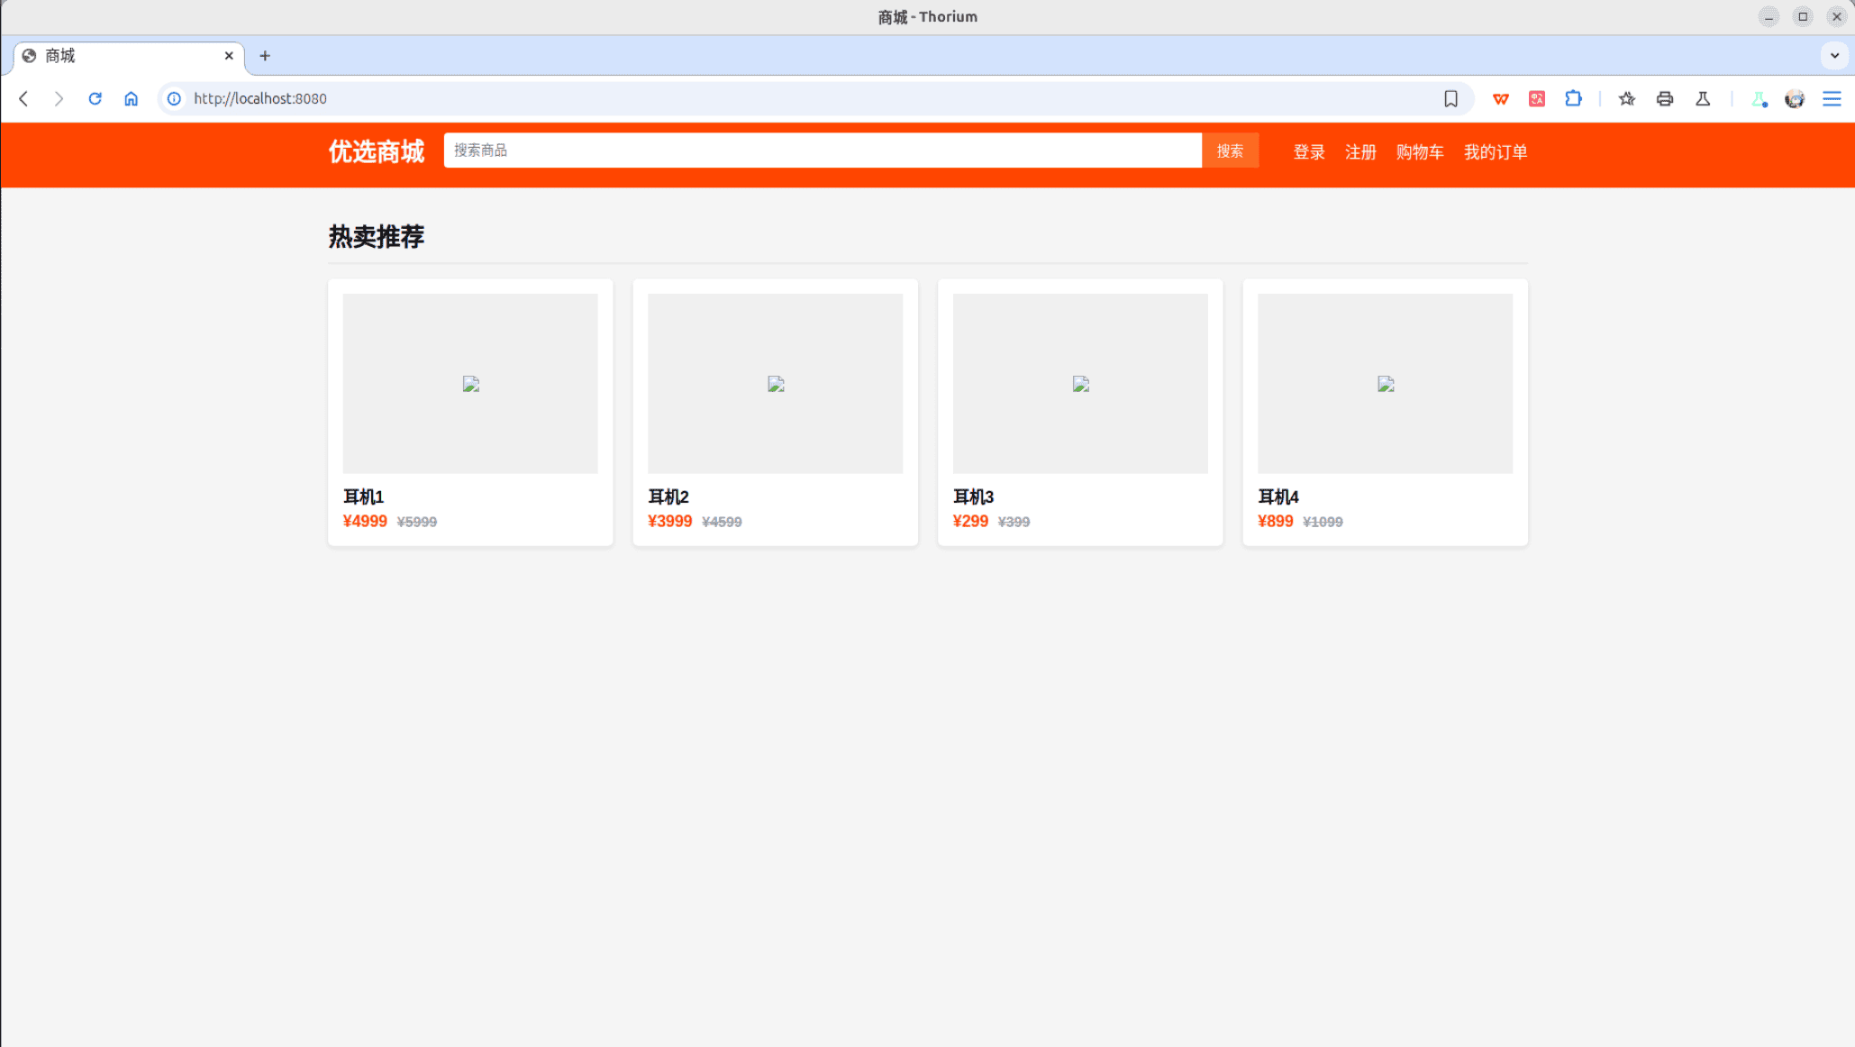This screenshot has height=1047, width=1855.
Task: Open the 耳机1 product image
Action: pos(470,384)
